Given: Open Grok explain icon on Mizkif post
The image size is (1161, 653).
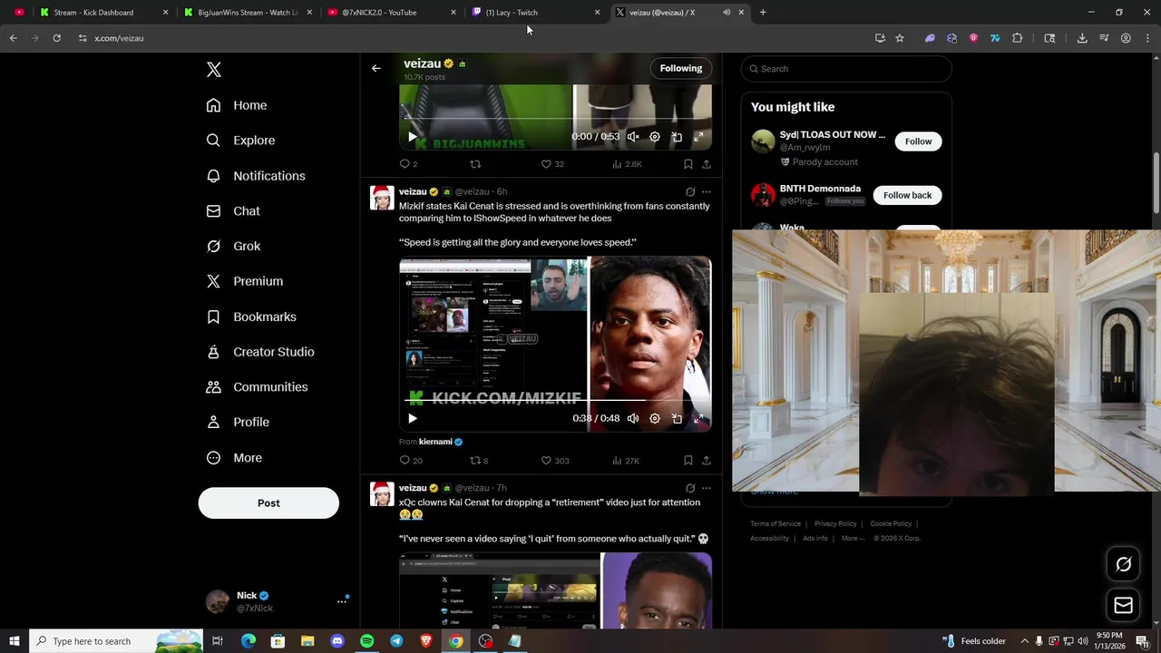Looking at the screenshot, I should (x=690, y=192).
